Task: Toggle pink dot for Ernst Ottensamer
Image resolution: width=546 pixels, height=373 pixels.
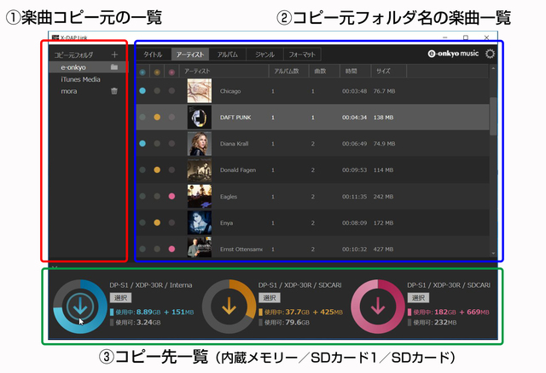Action: [171, 249]
